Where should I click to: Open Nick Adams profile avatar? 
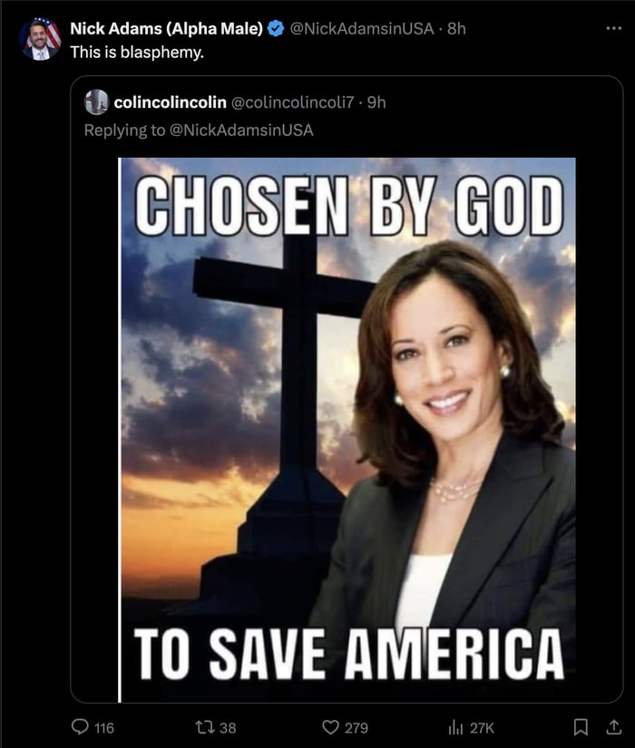coord(40,39)
